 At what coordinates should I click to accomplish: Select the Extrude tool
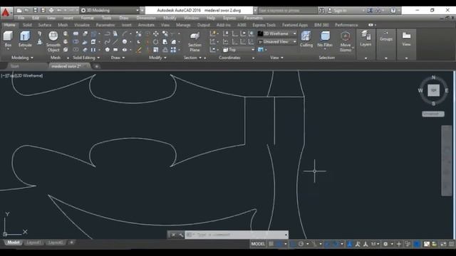[25, 39]
